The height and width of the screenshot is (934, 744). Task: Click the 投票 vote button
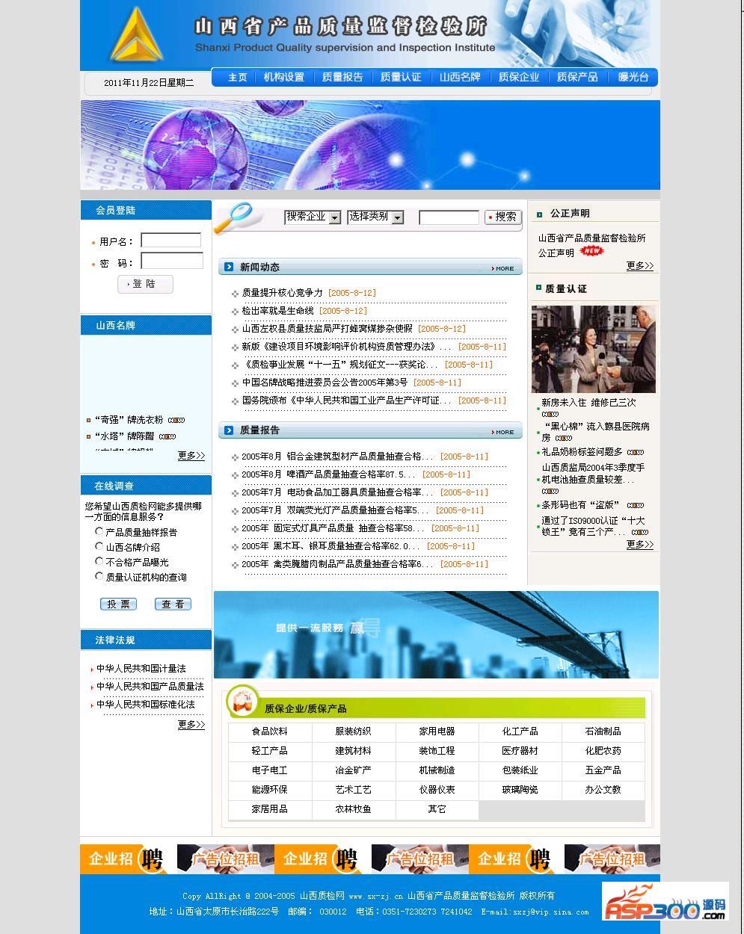(x=118, y=604)
